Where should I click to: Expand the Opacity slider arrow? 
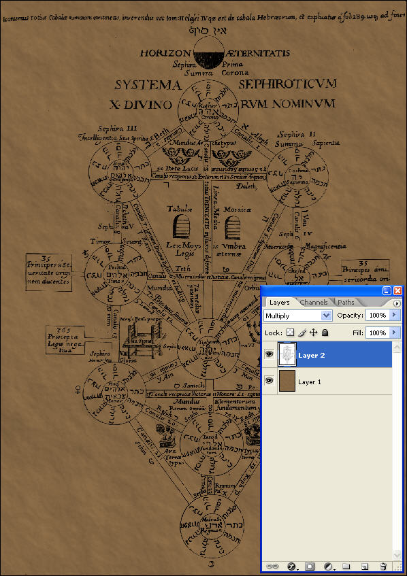pyautogui.click(x=395, y=315)
